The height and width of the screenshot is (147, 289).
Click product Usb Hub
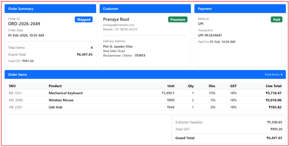[55, 107]
